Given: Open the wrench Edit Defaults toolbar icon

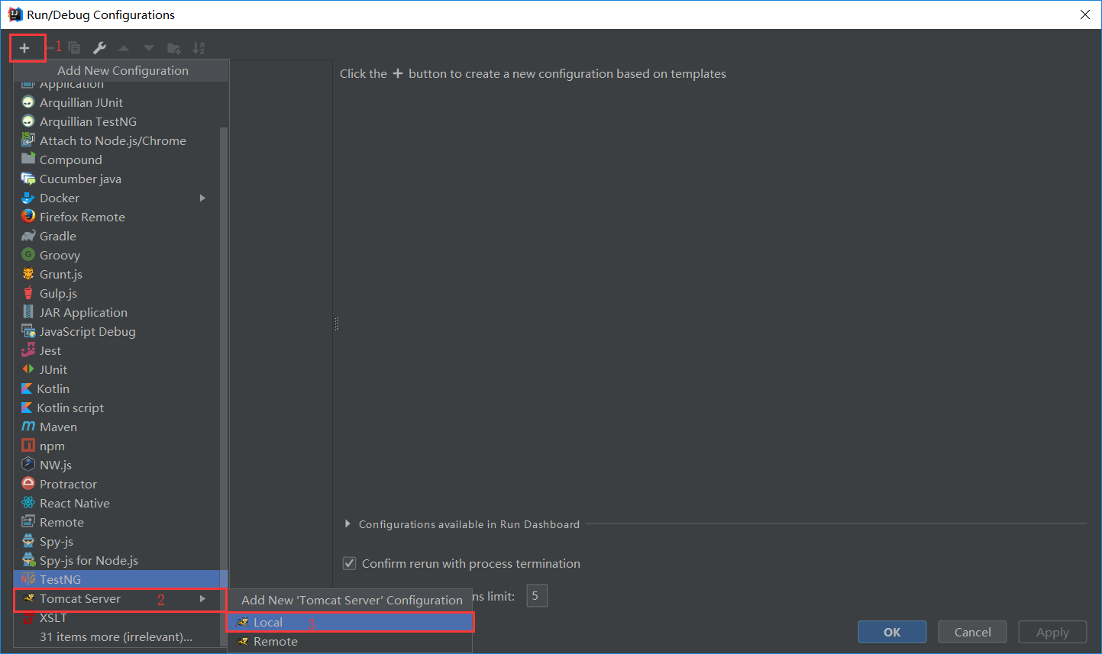Looking at the screenshot, I should coord(99,48).
